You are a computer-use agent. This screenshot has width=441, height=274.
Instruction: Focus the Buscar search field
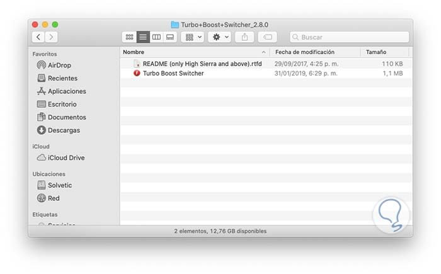[349, 37]
